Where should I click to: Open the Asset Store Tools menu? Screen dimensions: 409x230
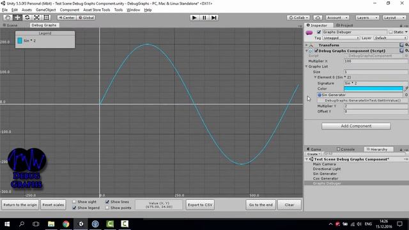(96, 10)
